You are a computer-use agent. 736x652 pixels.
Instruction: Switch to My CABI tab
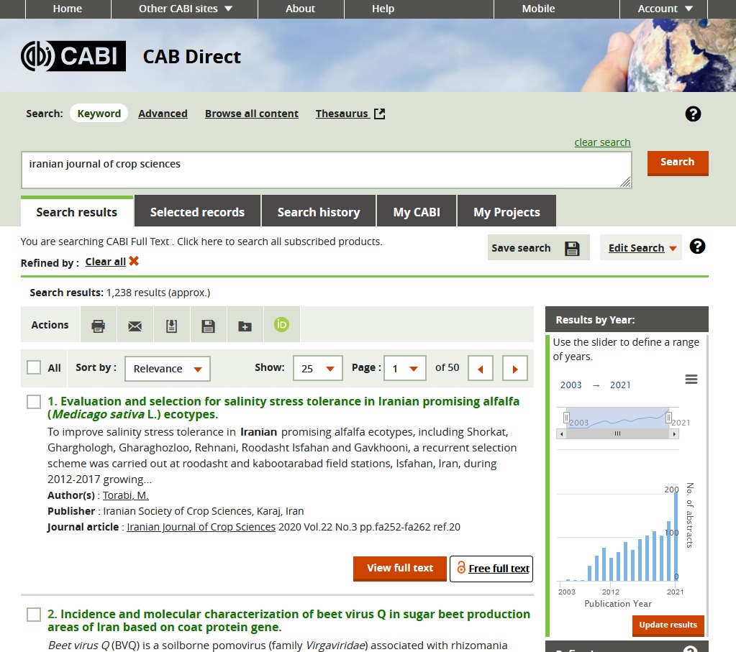point(417,211)
